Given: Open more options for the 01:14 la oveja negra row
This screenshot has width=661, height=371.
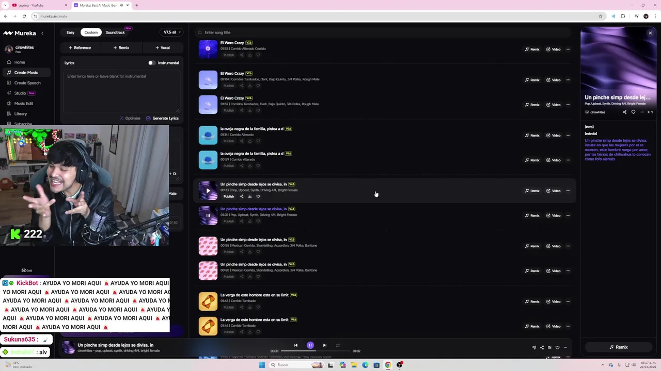Looking at the screenshot, I should [568, 136].
